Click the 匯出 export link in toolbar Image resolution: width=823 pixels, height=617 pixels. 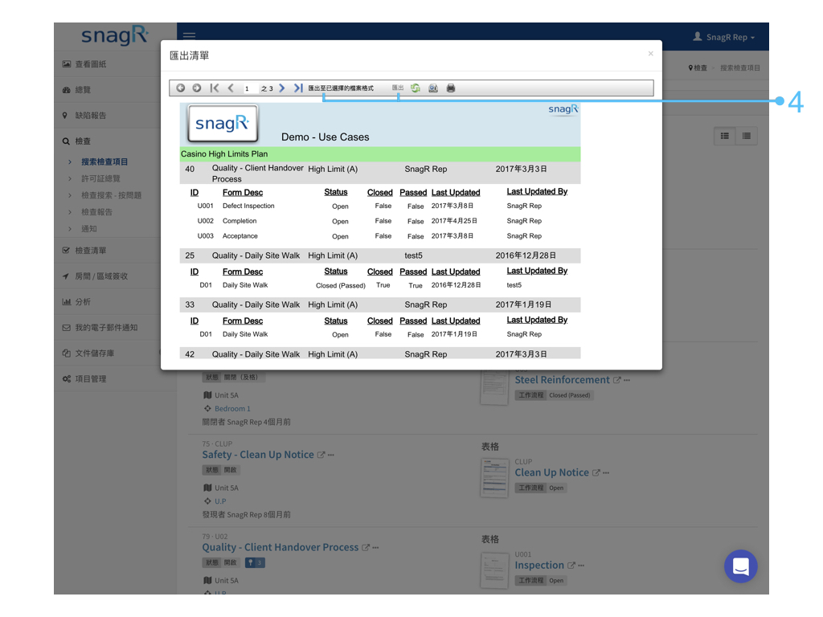398,88
